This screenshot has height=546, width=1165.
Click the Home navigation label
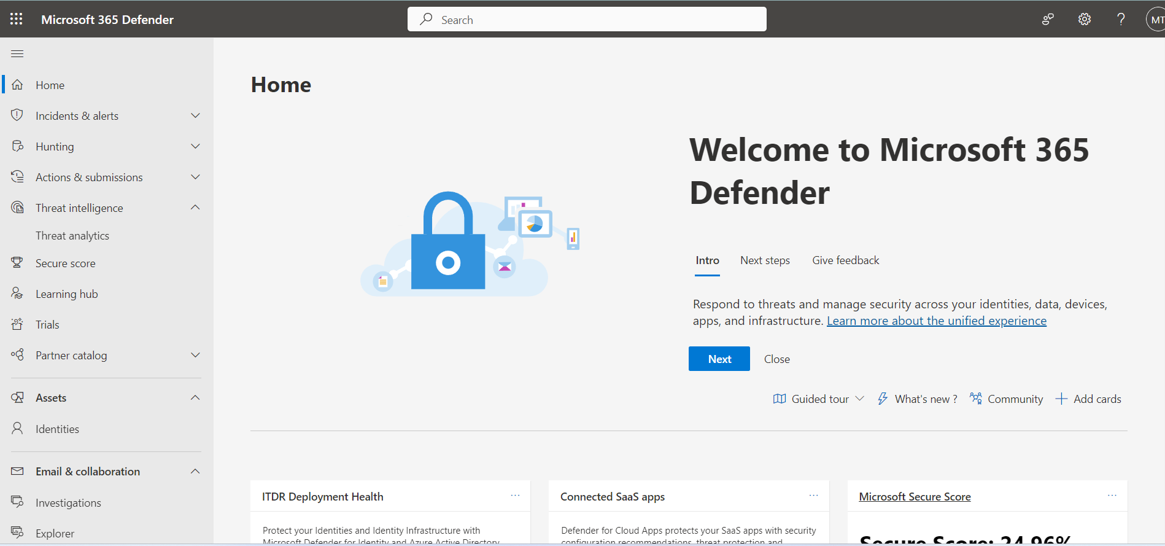click(x=50, y=85)
